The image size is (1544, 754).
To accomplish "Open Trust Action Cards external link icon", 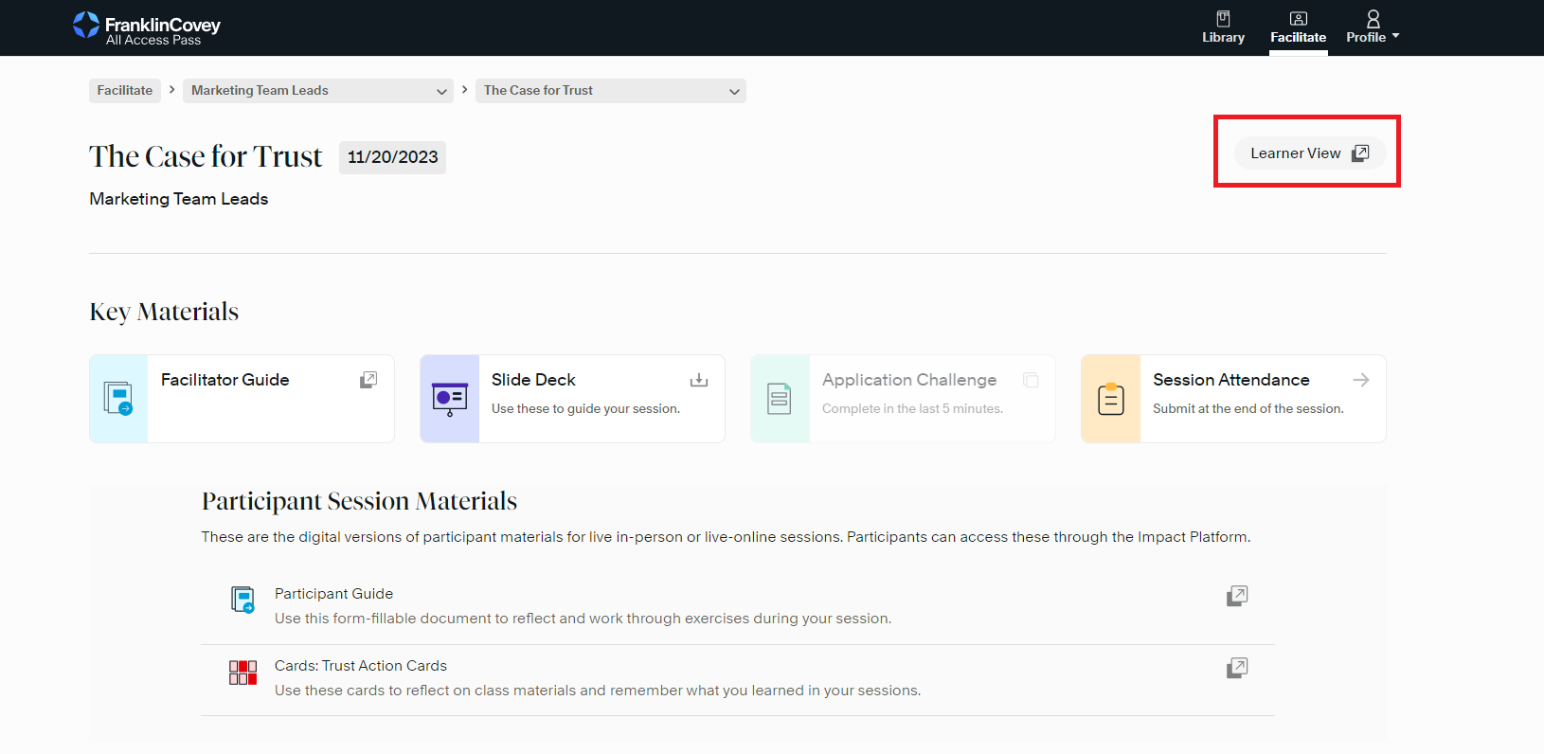I will pos(1237,668).
